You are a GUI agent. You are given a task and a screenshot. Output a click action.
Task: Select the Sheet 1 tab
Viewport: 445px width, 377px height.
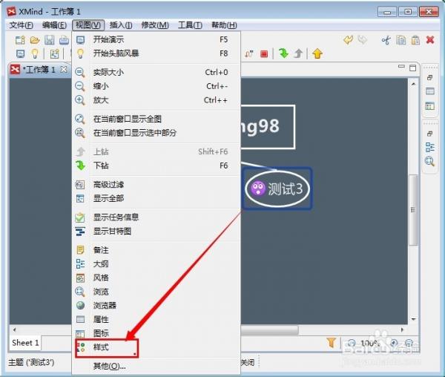25,343
